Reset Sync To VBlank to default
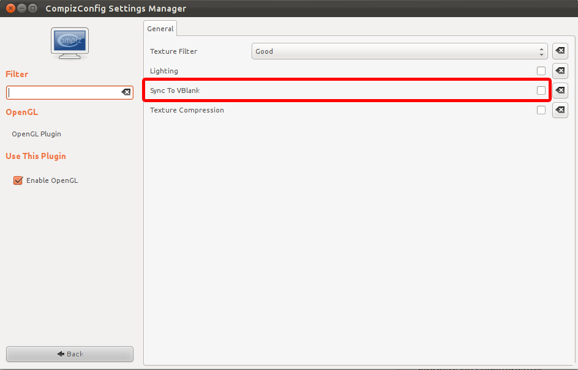The height and width of the screenshot is (370, 578). coord(560,90)
